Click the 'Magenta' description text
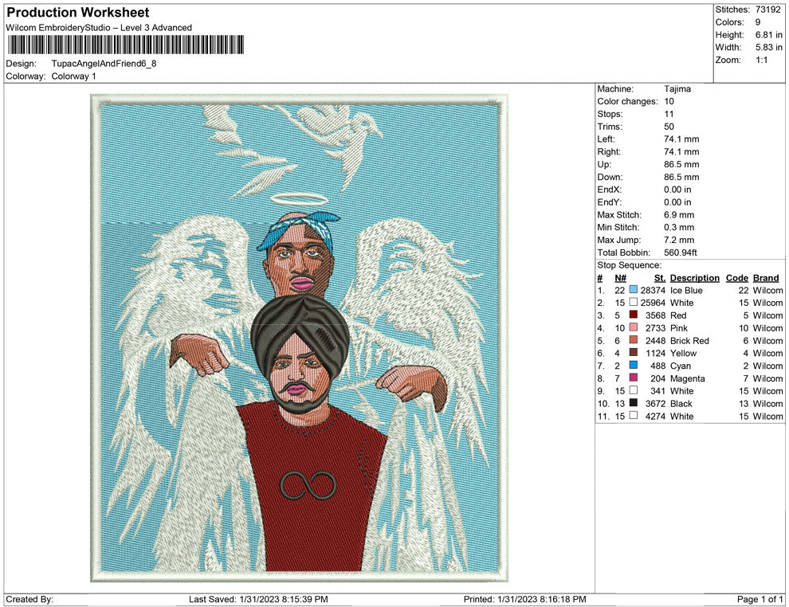The width and height of the screenshot is (789, 607). 687,378
